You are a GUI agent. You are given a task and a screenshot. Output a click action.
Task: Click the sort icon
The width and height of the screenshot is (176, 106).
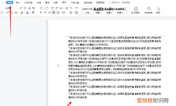pyautogui.click(x=67, y=8)
